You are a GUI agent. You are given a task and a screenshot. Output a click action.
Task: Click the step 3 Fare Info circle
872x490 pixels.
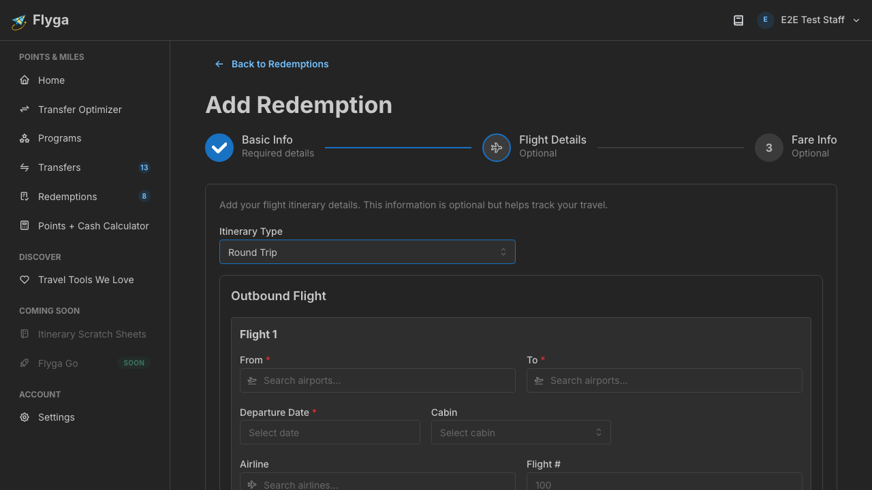tap(769, 147)
